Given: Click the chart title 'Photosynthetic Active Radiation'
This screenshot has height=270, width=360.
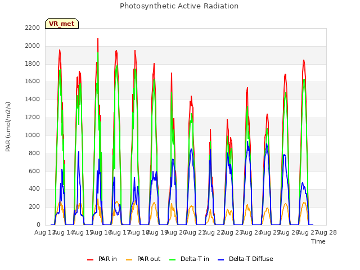Looking at the screenshot, I should (x=179, y=6).
